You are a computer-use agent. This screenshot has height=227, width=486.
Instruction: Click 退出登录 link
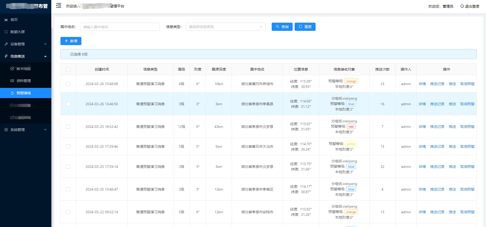point(470,6)
